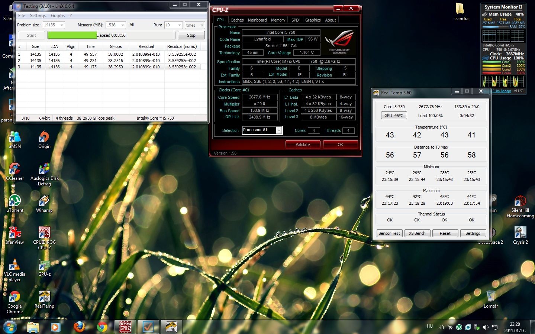Open IrfanView desktop shortcut
This screenshot has height=334, width=535.
point(15,236)
